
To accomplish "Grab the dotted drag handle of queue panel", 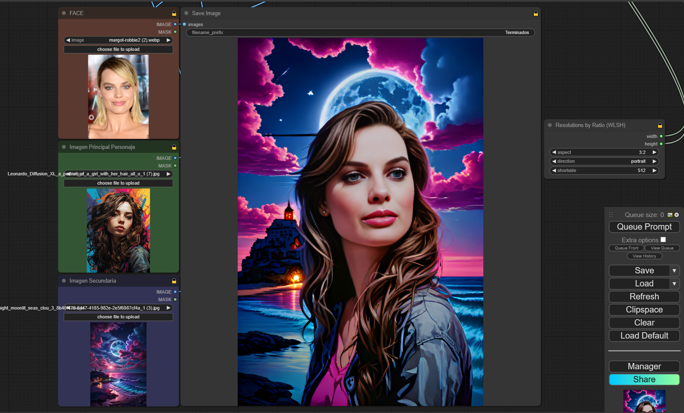I will (x=611, y=215).
